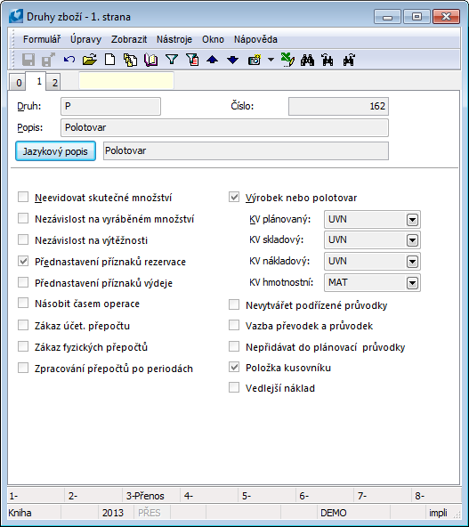Click PŘES indicator in status bar
469x527 pixels.
[150, 513]
